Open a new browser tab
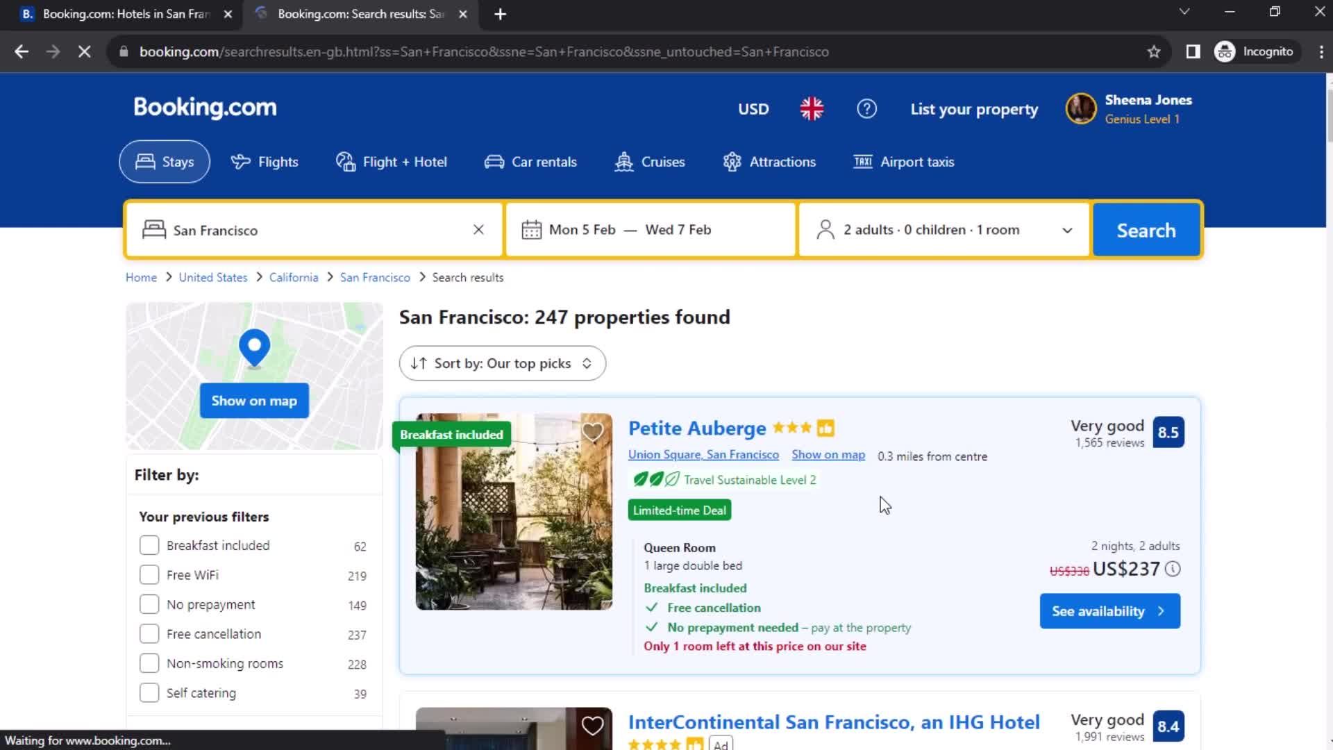Viewport: 1333px width, 750px height. point(500,15)
